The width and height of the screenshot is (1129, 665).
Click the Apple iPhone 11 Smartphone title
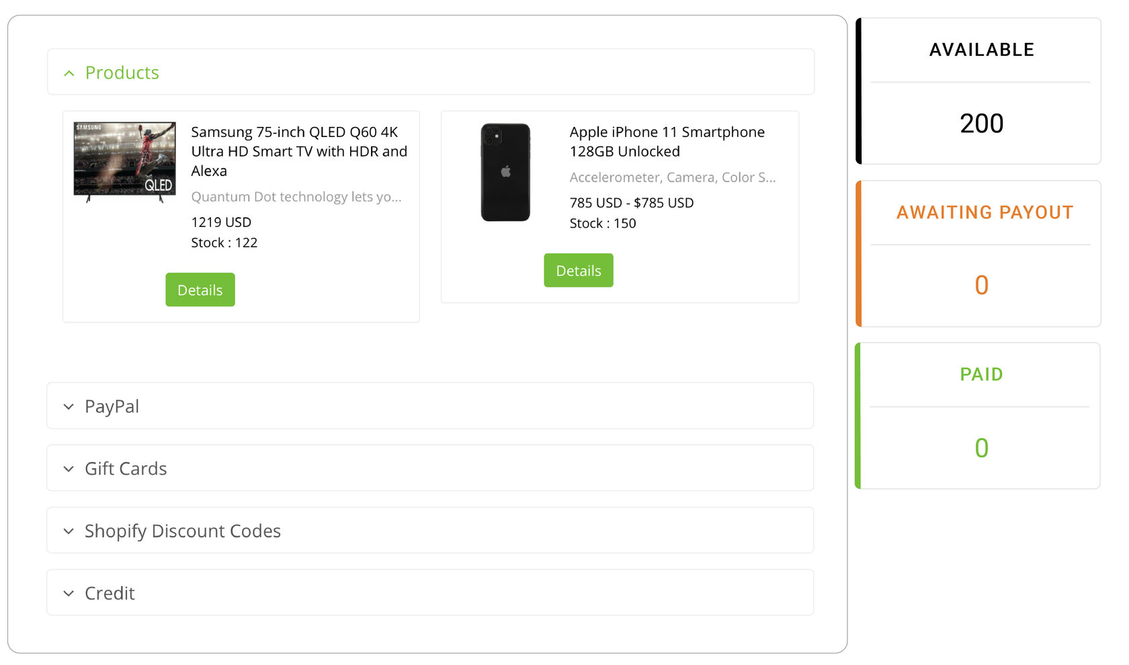(667, 142)
